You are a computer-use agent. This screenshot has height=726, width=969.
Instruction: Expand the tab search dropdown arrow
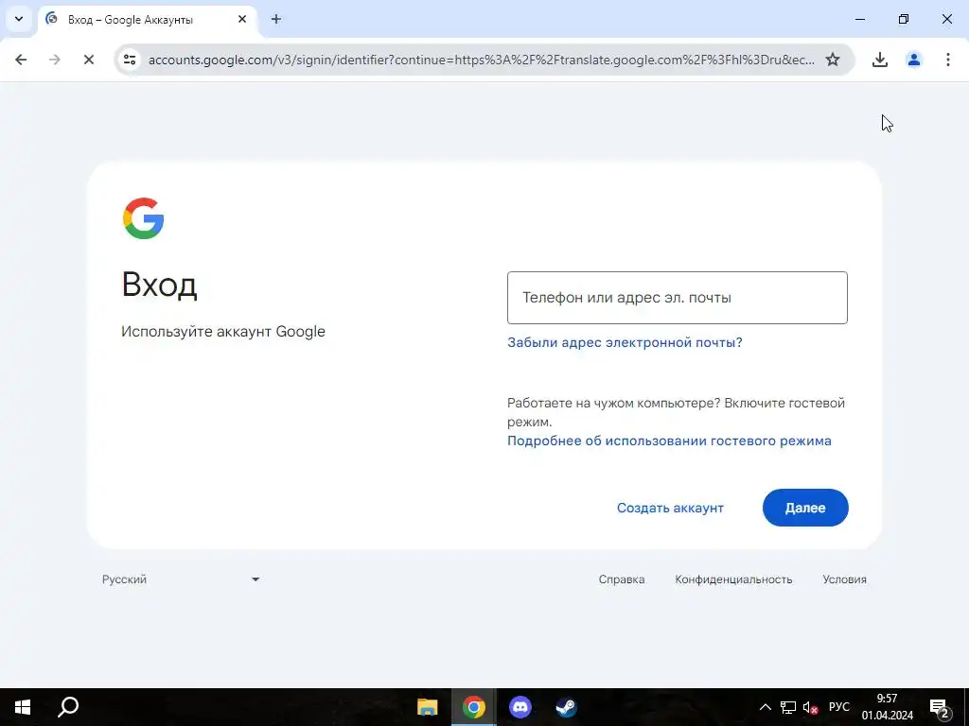(19, 19)
